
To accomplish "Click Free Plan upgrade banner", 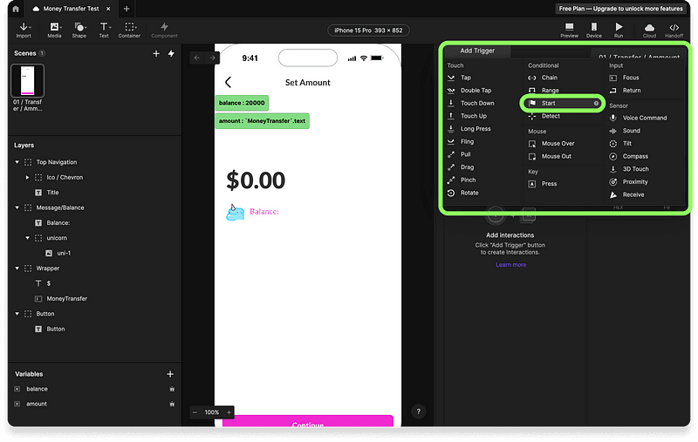I will click(620, 9).
